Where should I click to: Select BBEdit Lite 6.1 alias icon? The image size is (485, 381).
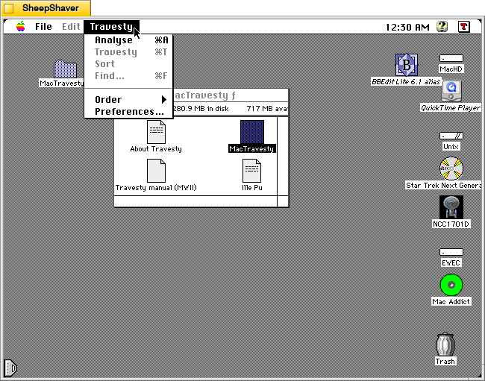click(407, 65)
